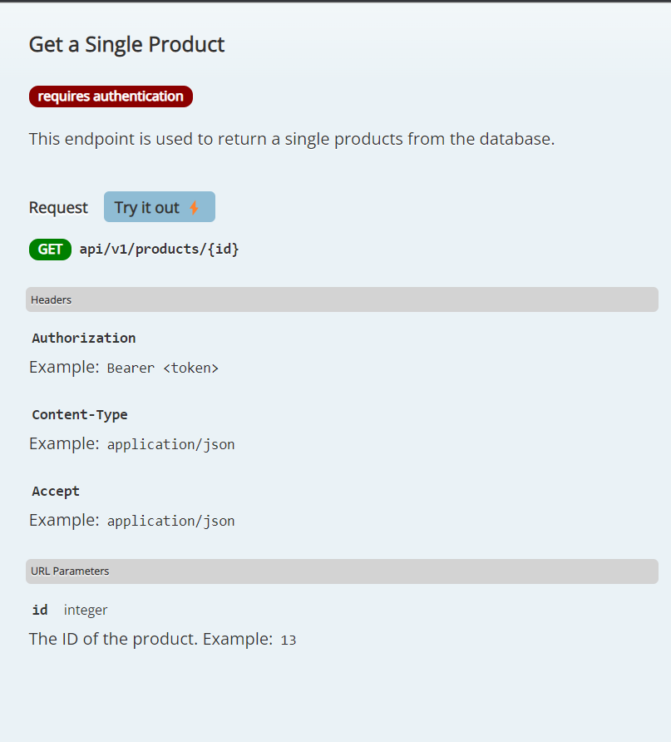Click the Bearer <token> example code
Screen dimensions: 671x742
163,367
